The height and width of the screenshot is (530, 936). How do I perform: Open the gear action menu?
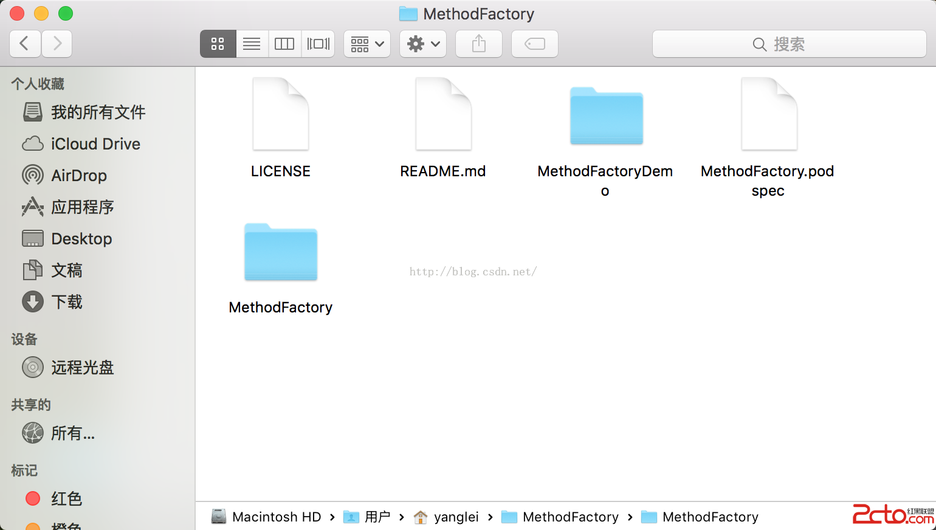pos(423,44)
